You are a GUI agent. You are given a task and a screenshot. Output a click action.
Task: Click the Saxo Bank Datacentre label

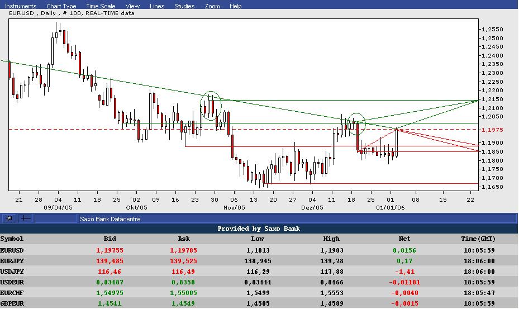(110, 219)
